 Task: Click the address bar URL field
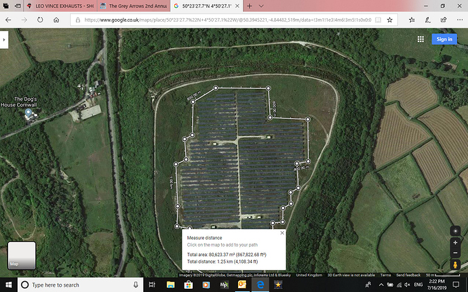[x=228, y=20]
